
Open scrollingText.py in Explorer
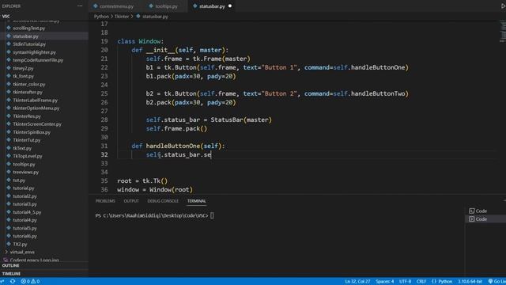(28, 28)
